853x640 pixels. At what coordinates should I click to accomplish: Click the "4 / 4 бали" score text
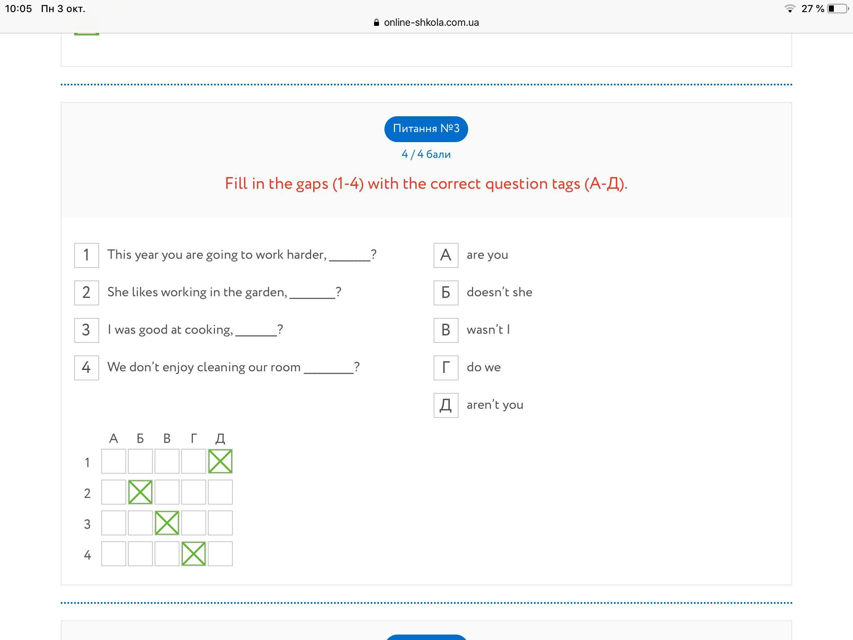pyautogui.click(x=426, y=155)
